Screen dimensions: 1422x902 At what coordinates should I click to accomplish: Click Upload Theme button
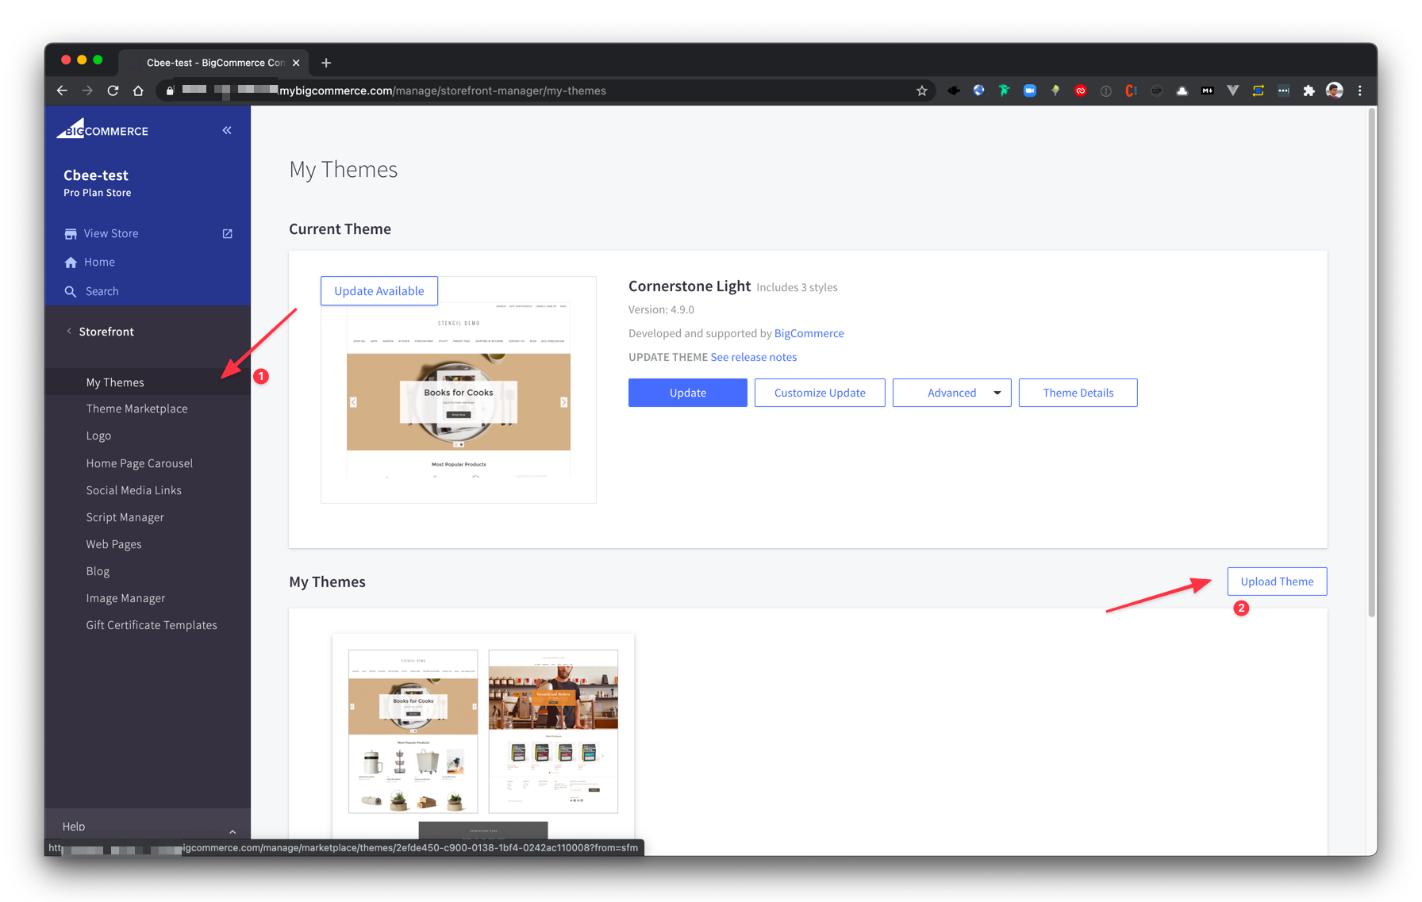(1276, 582)
